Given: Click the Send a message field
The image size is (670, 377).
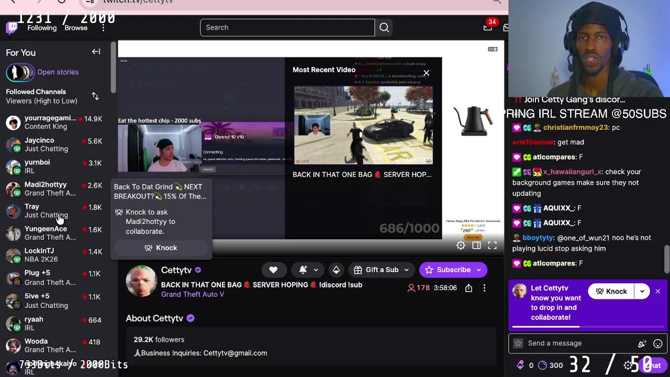Looking at the screenshot, I should click(x=579, y=343).
